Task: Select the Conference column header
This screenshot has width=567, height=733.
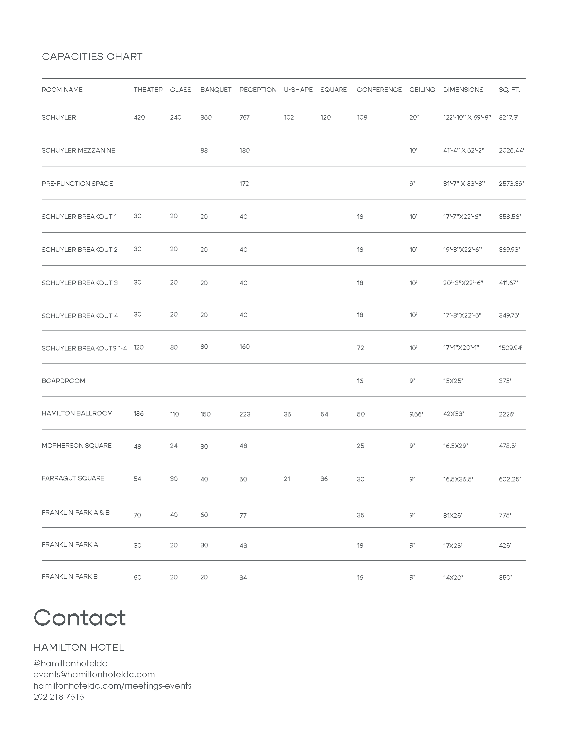Action: [379, 90]
